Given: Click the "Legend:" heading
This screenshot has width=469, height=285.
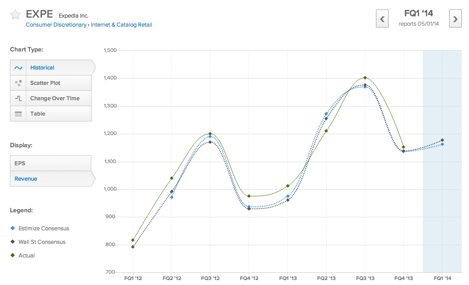Looking at the screenshot, I should tap(21, 210).
